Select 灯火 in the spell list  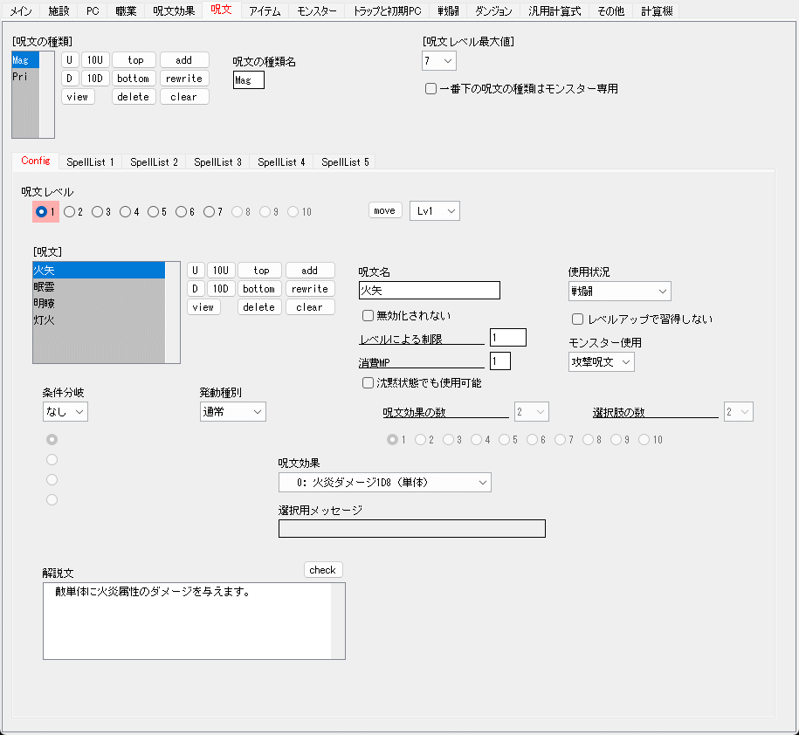(x=99, y=319)
